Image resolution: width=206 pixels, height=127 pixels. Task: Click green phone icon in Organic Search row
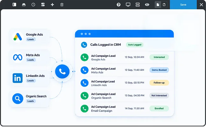(84, 96)
